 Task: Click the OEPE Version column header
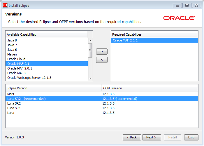pos(150,88)
